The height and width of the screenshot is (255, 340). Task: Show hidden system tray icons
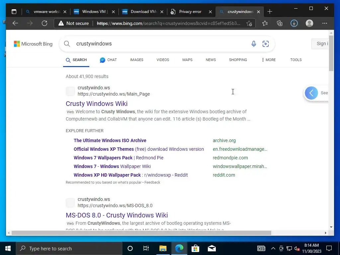tap(273, 248)
